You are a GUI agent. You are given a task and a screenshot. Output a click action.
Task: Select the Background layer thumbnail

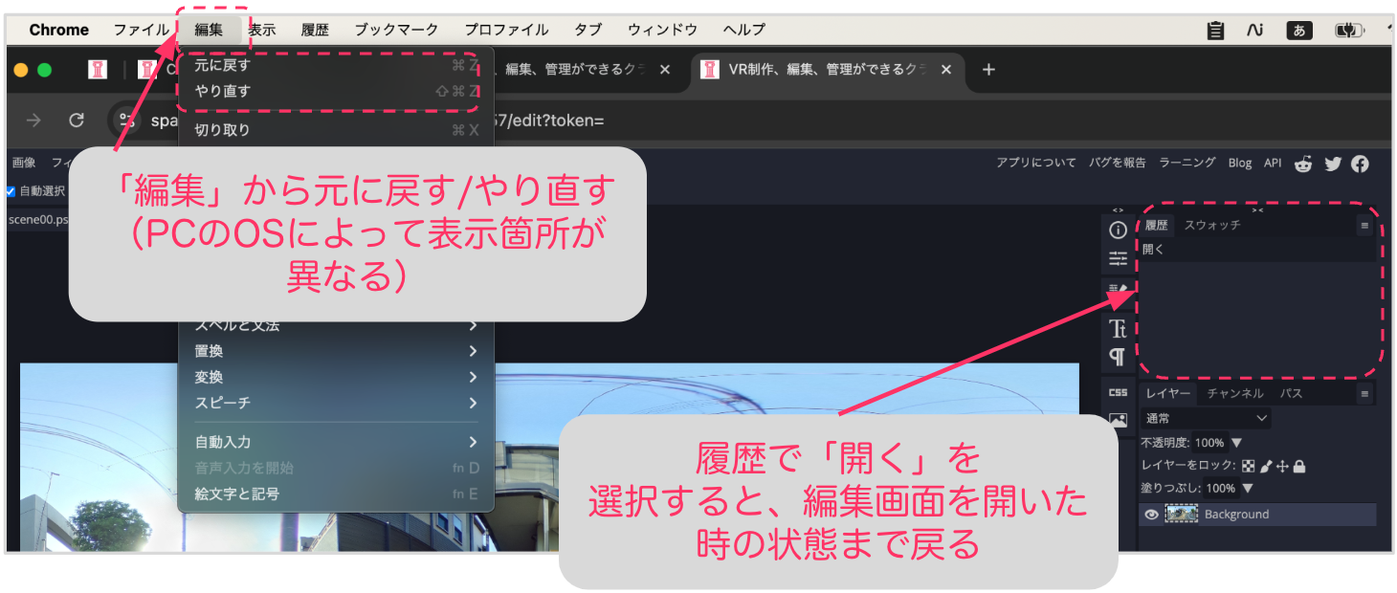pyautogui.click(x=1182, y=515)
